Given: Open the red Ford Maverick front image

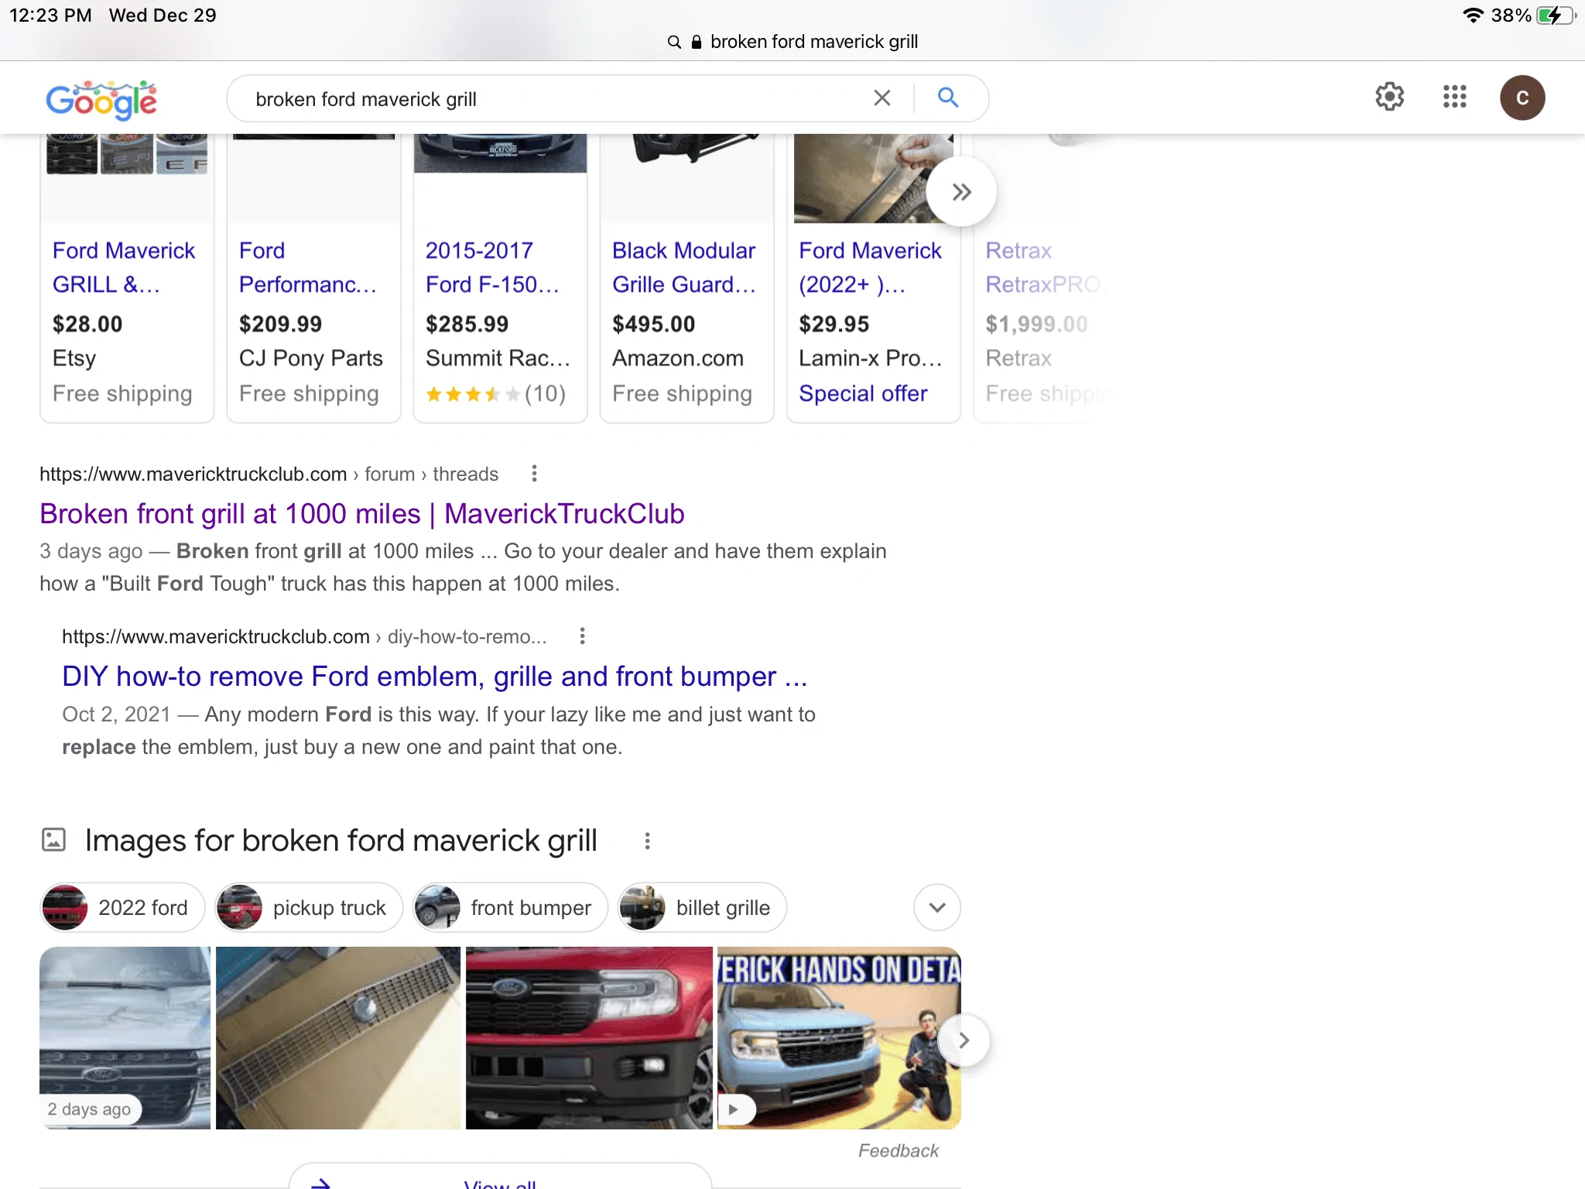Looking at the screenshot, I should [589, 1037].
